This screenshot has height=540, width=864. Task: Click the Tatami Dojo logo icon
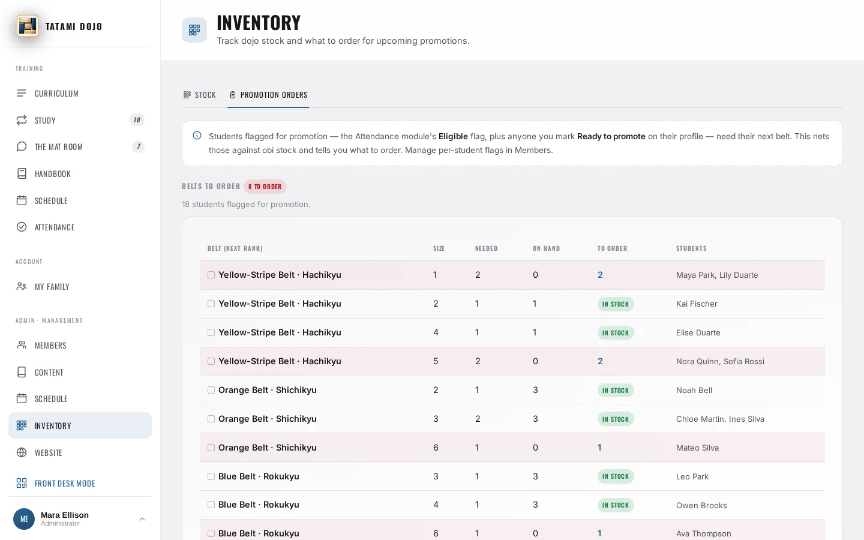coord(28,26)
